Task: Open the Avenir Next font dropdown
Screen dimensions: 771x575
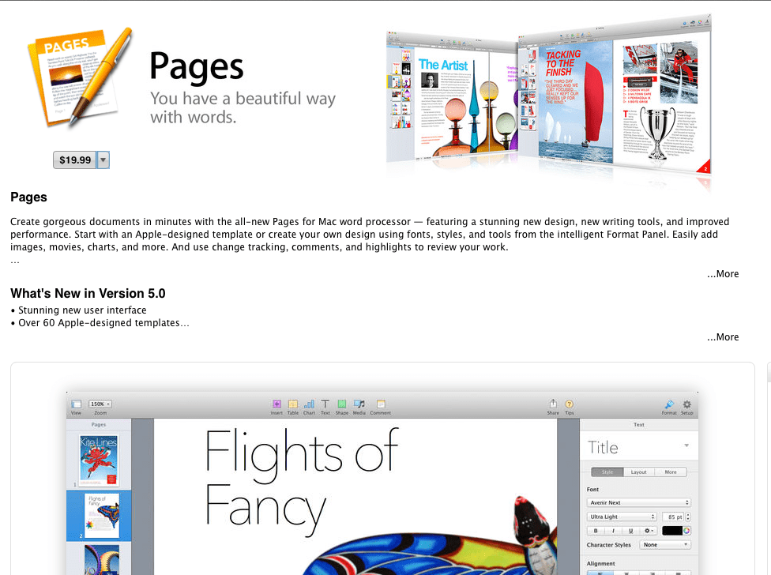Action: (x=638, y=502)
